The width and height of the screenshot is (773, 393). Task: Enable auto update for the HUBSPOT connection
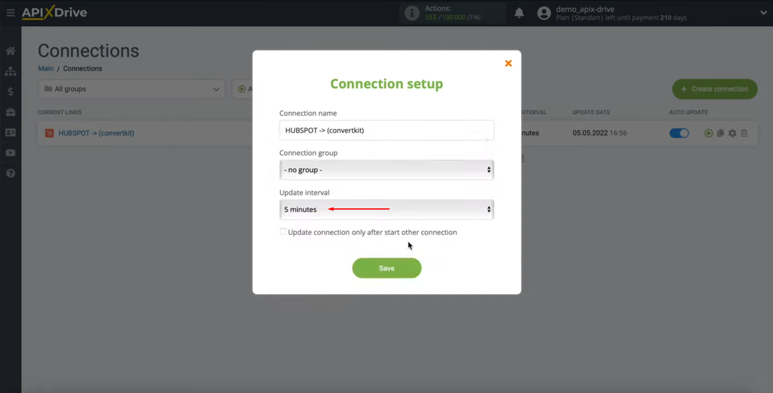click(679, 133)
